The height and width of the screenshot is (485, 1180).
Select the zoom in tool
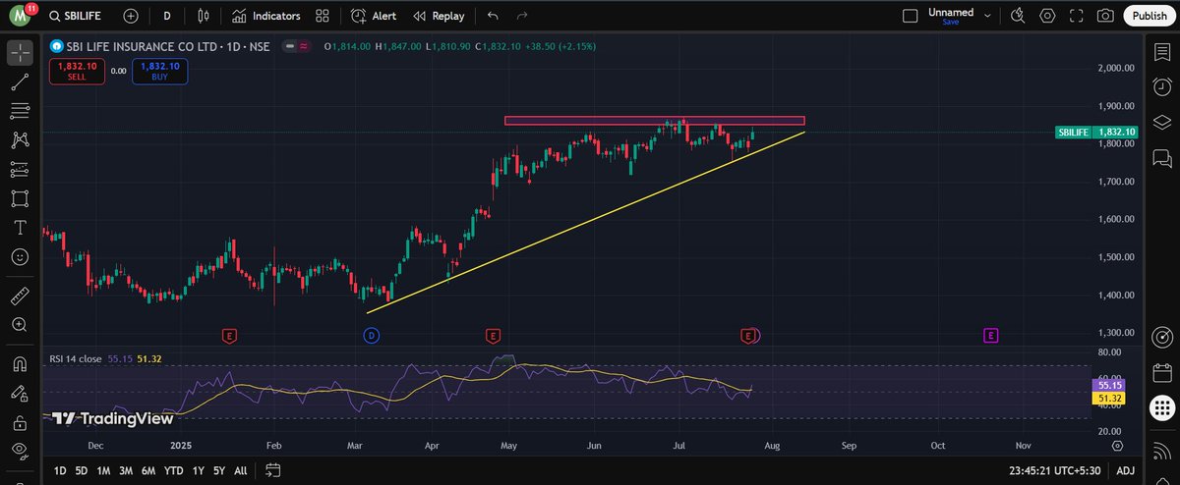(x=20, y=323)
